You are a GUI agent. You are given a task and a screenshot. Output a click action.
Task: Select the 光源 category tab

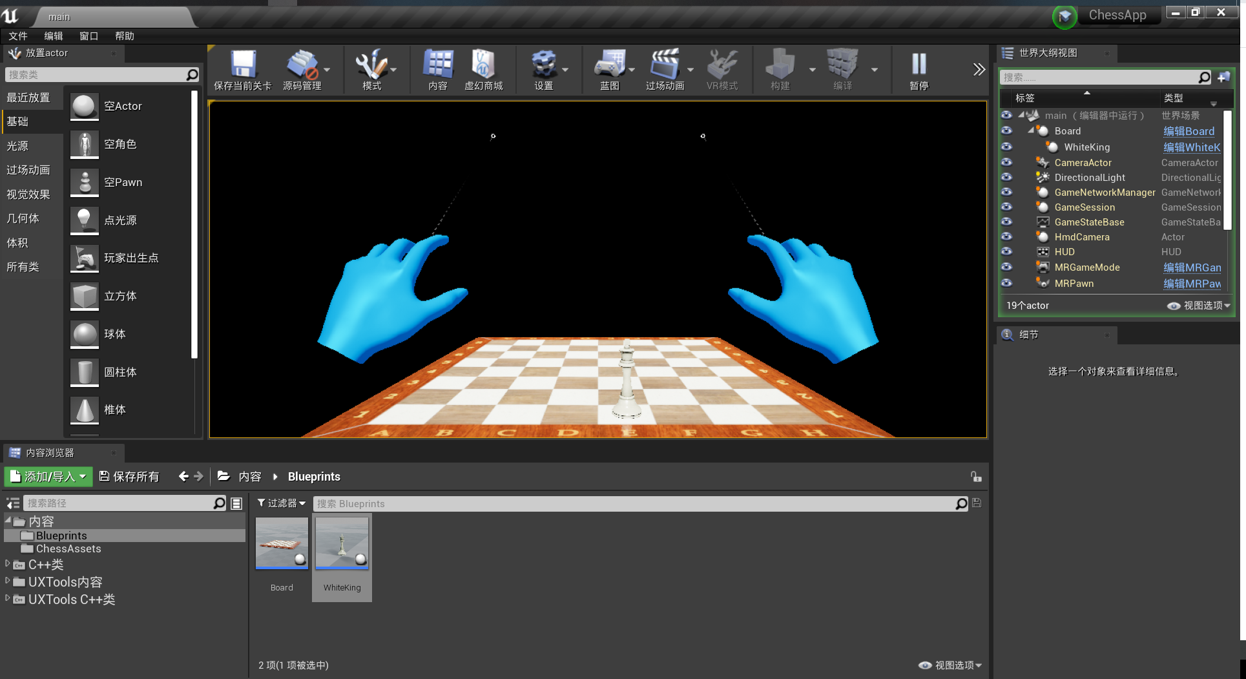18,146
